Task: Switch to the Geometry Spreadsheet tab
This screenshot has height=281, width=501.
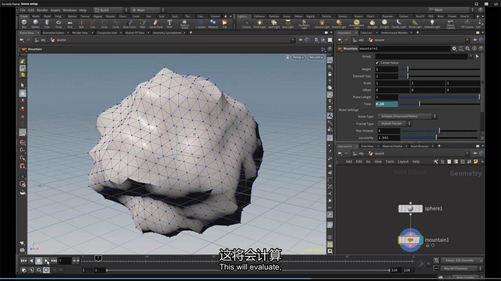Action: pyautogui.click(x=167, y=33)
